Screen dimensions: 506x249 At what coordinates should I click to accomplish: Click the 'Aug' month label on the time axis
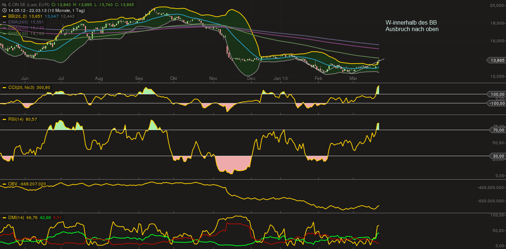99,78
